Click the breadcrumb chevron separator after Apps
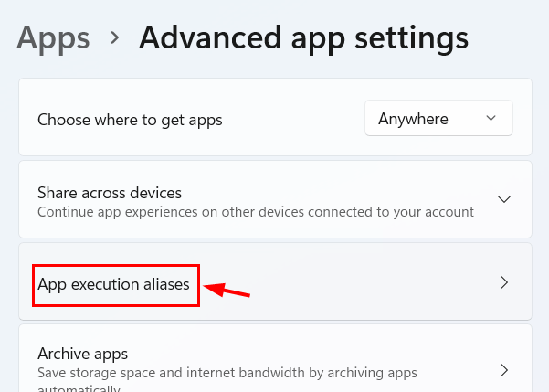 (114, 37)
